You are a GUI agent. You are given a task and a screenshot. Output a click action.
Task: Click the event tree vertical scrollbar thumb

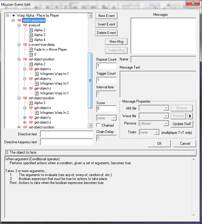pyautogui.click(x=90, y=80)
